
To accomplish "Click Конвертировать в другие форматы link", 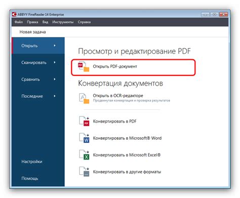I will pyautogui.click(x=127, y=172).
